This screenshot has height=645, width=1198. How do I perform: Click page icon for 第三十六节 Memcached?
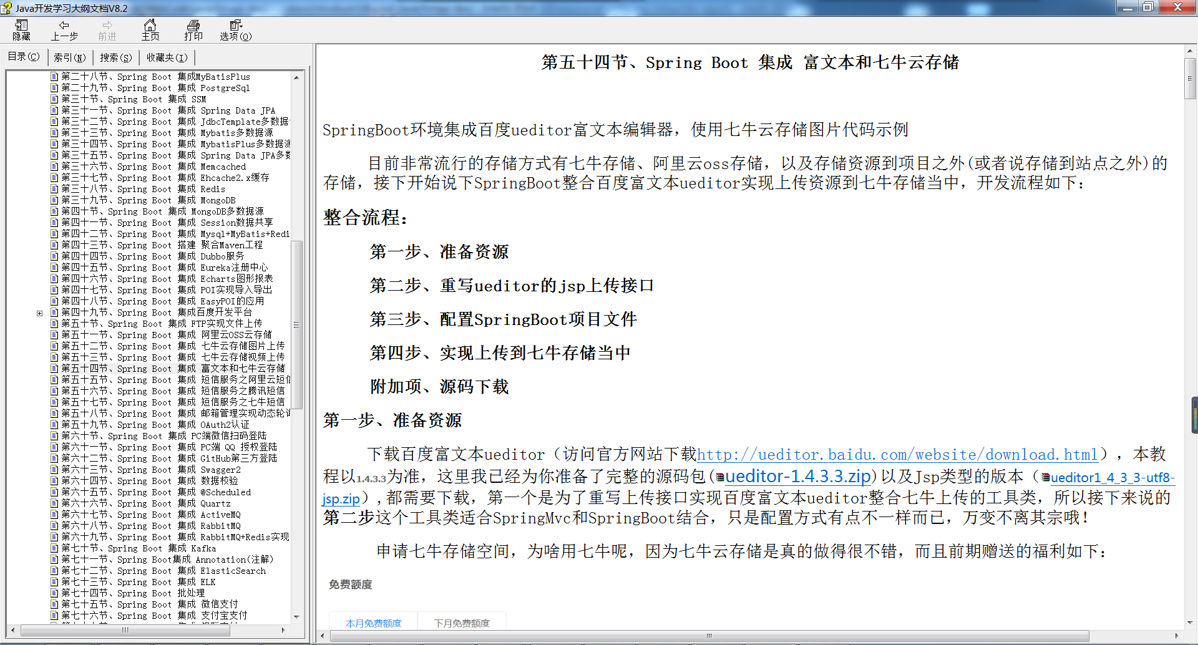[54, 167]
